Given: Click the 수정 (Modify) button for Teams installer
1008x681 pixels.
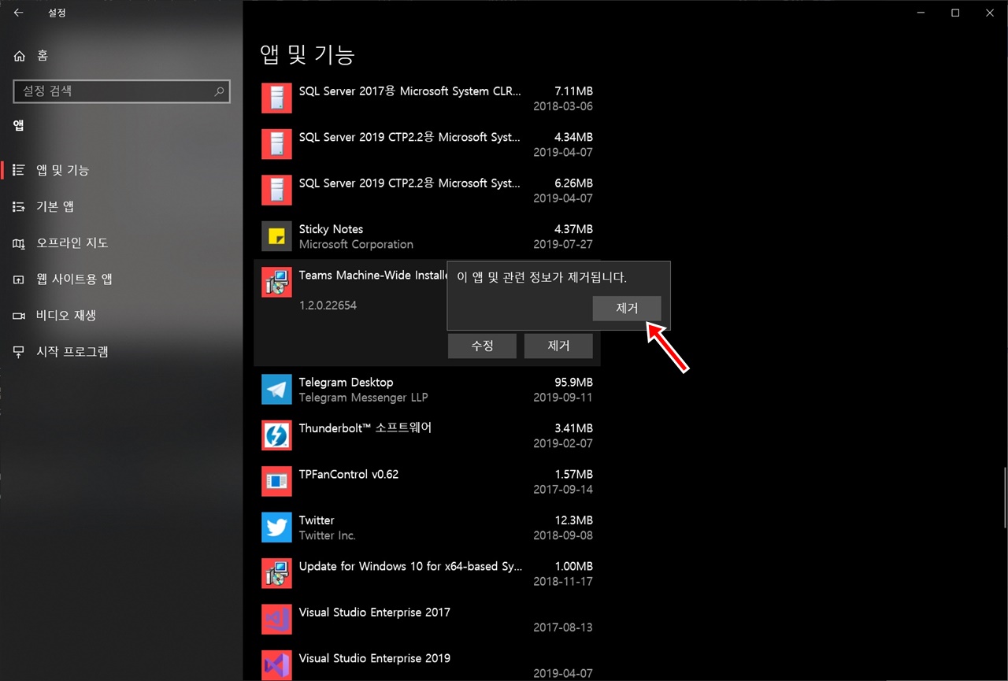Looking at the screenshot, I should click(482, 346).
